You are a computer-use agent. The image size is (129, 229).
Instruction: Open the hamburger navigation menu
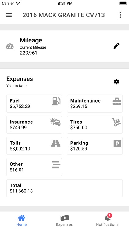[x=9, y=15]
